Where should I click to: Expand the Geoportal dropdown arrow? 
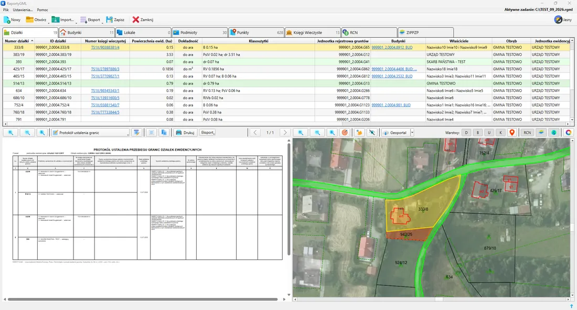[412, 133]
